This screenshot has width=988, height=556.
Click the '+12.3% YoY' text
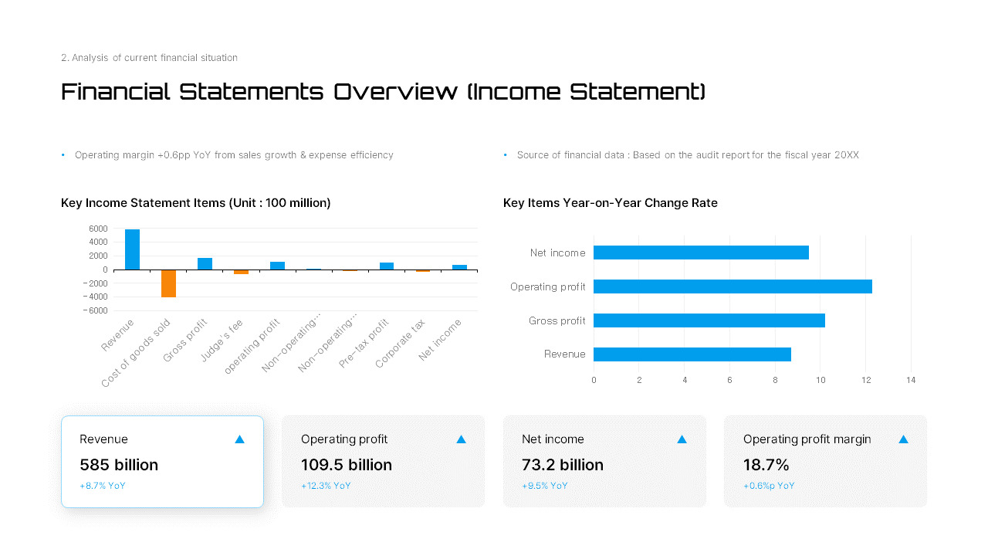pyautogui.click(x=326, y=486)
